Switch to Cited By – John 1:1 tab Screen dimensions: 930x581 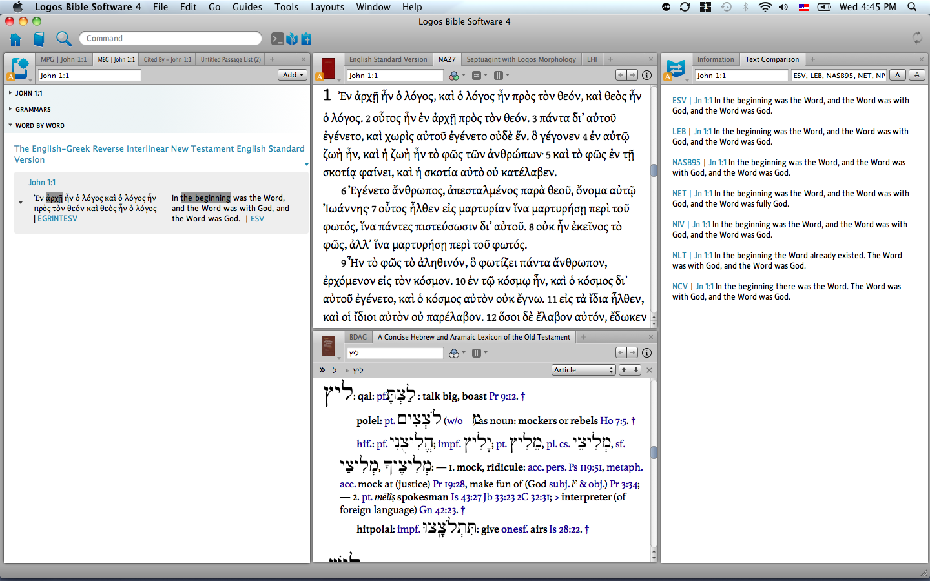(x=167, y=59)
